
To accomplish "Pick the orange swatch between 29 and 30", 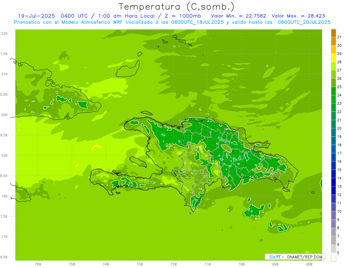I will 333,49.
